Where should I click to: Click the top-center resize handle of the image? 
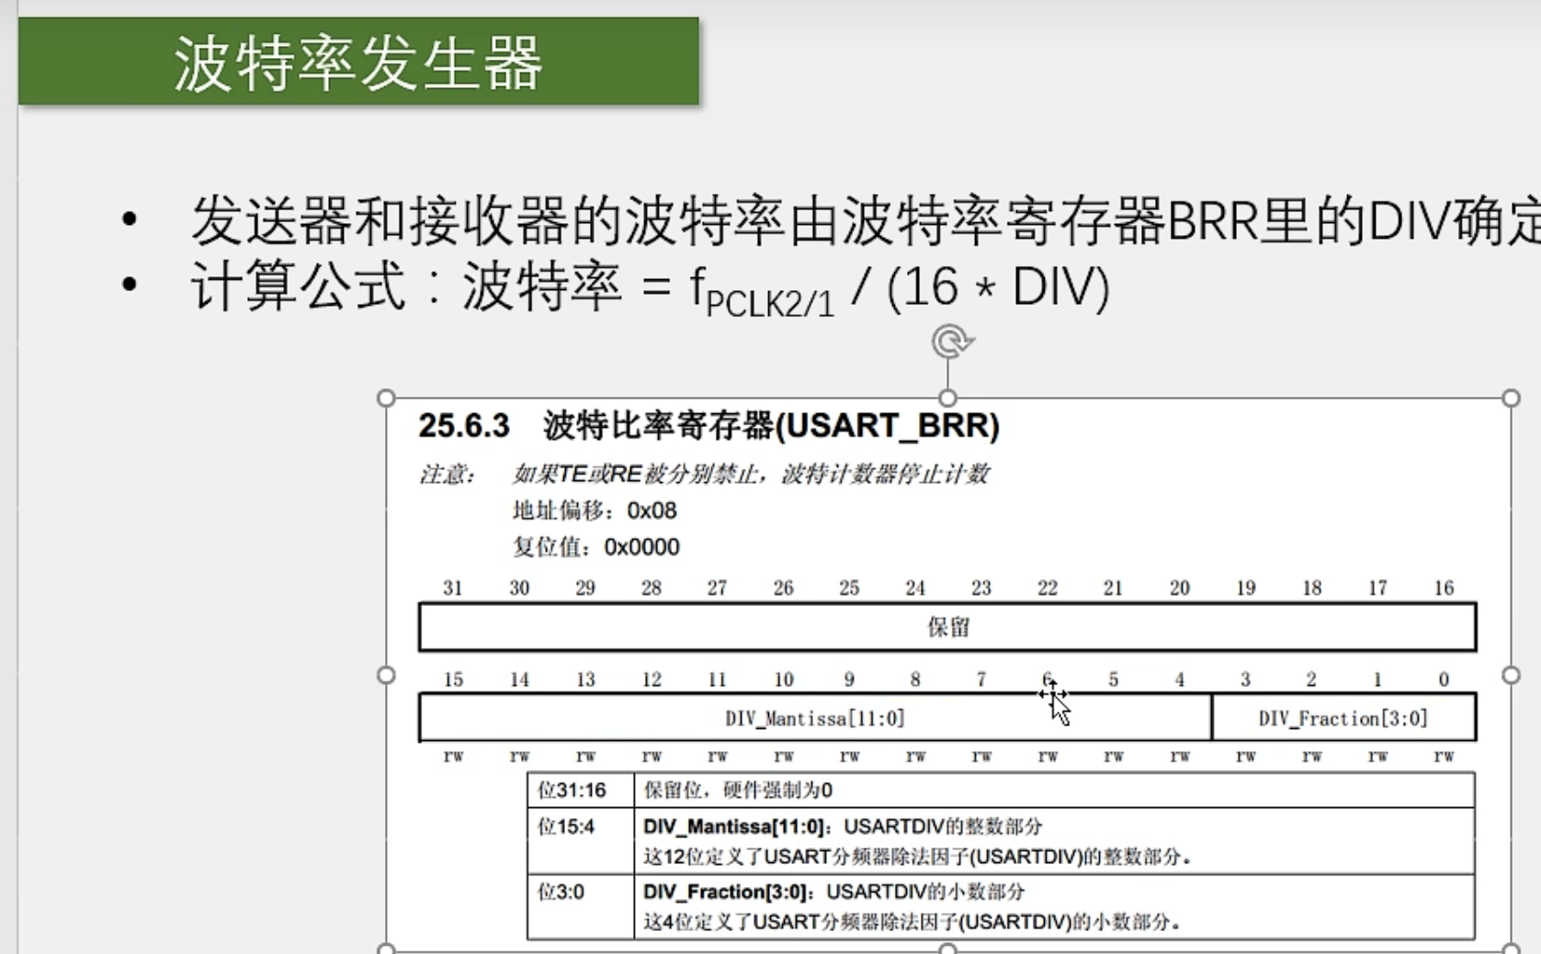pos(948,398)
